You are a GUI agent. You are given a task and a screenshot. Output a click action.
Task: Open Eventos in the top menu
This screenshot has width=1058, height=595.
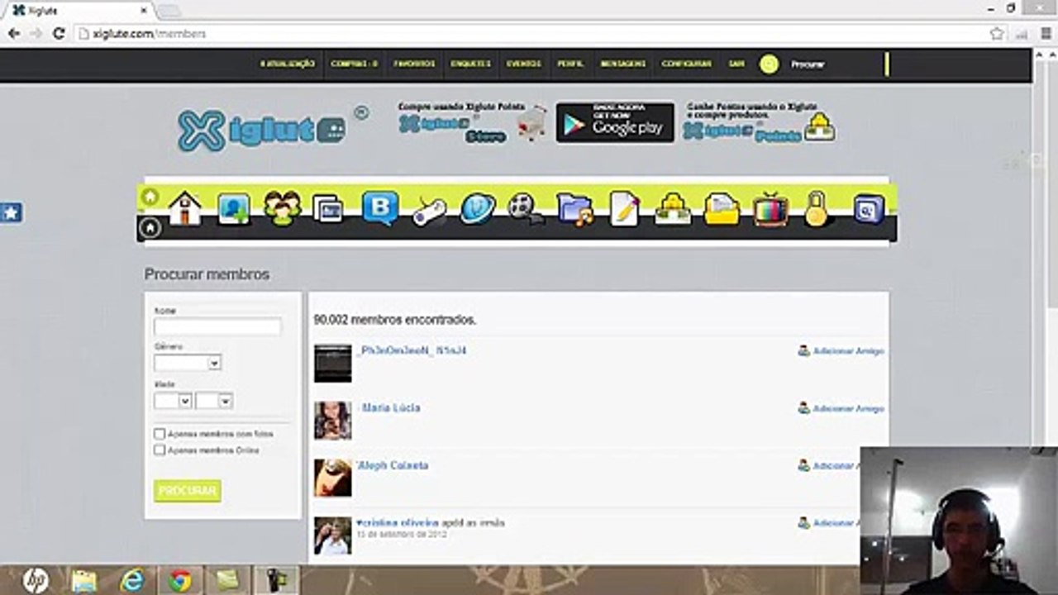tap(524, 64)
